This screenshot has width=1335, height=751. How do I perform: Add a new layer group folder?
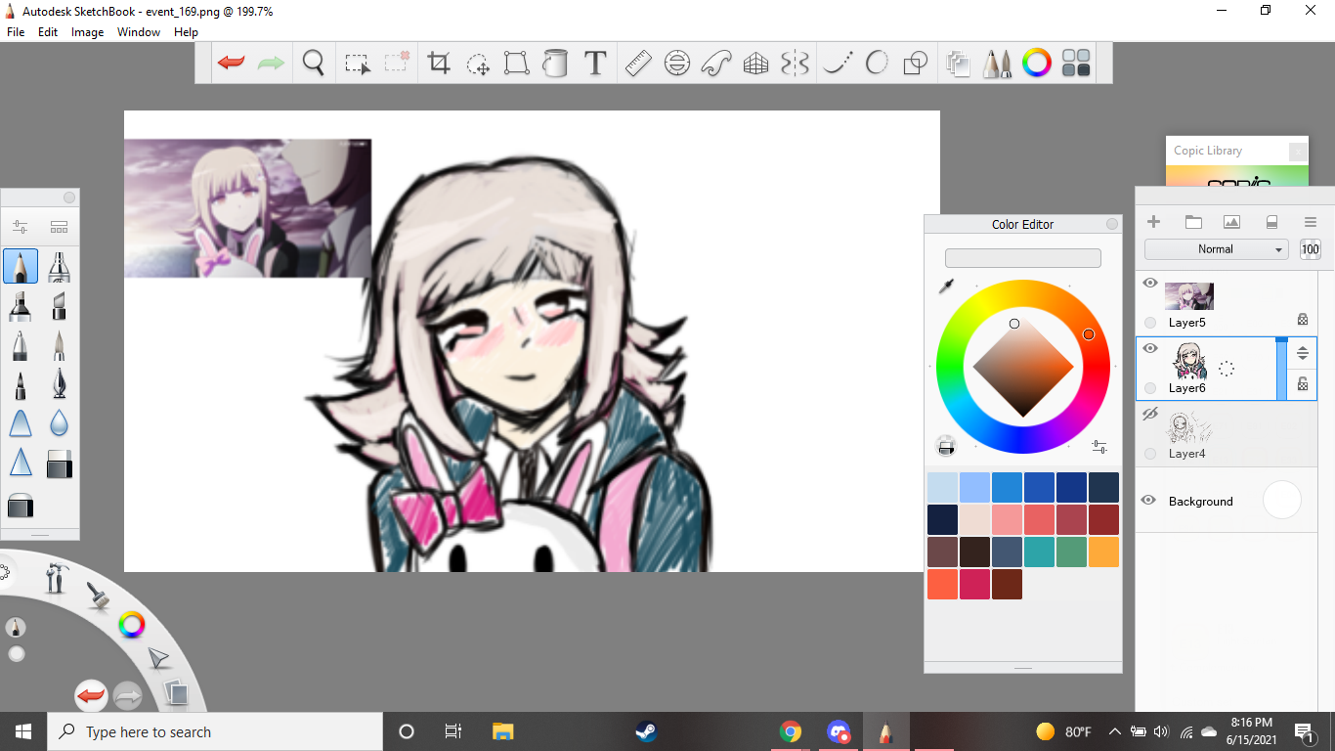(x=1192, y=222)
